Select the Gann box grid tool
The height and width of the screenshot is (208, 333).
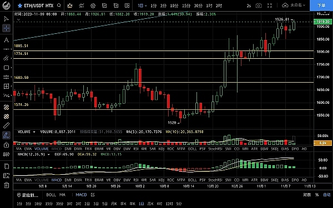click(x=6, y=86)
